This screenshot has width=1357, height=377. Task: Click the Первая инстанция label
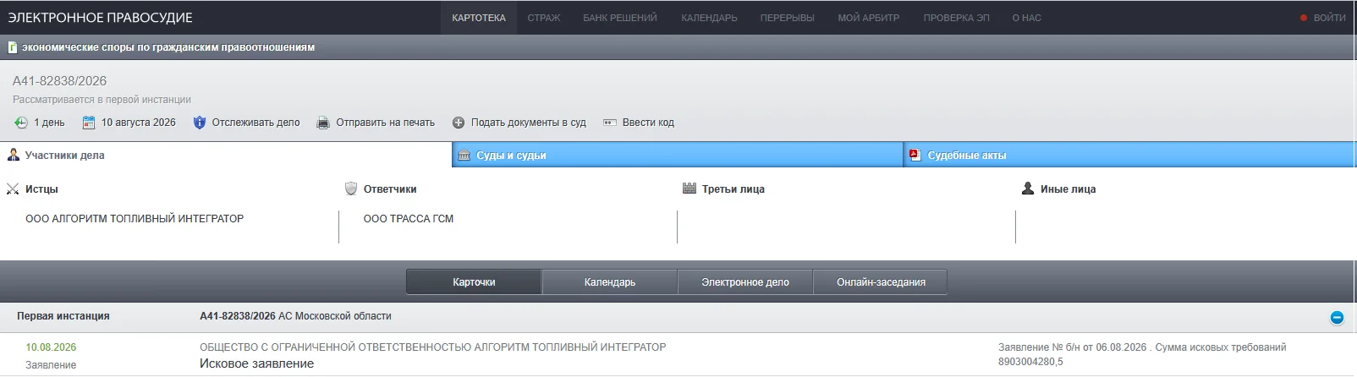pyautogui.click(x=63, y=316)
